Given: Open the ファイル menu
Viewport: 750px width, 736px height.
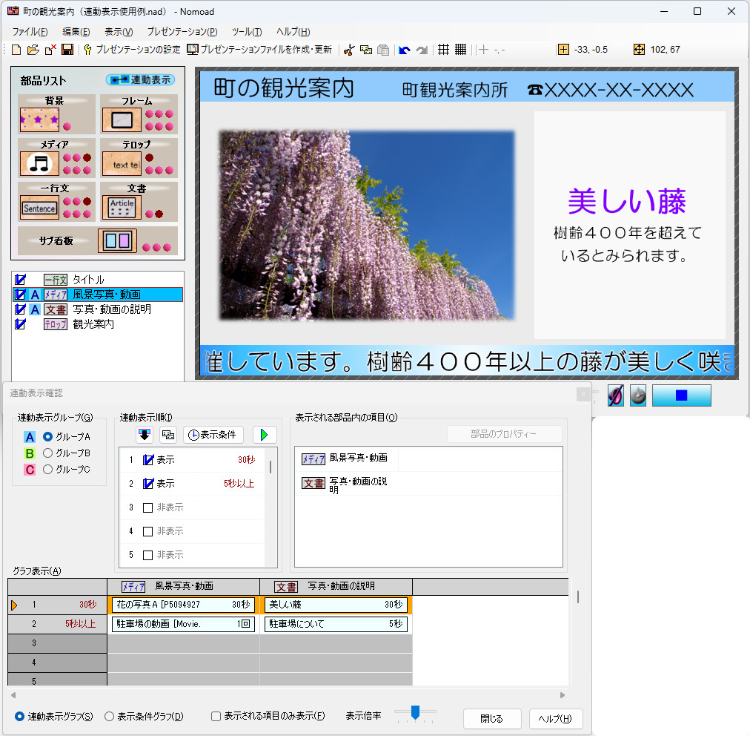Looking at the screenshot, I should click(x=30, y=32).
